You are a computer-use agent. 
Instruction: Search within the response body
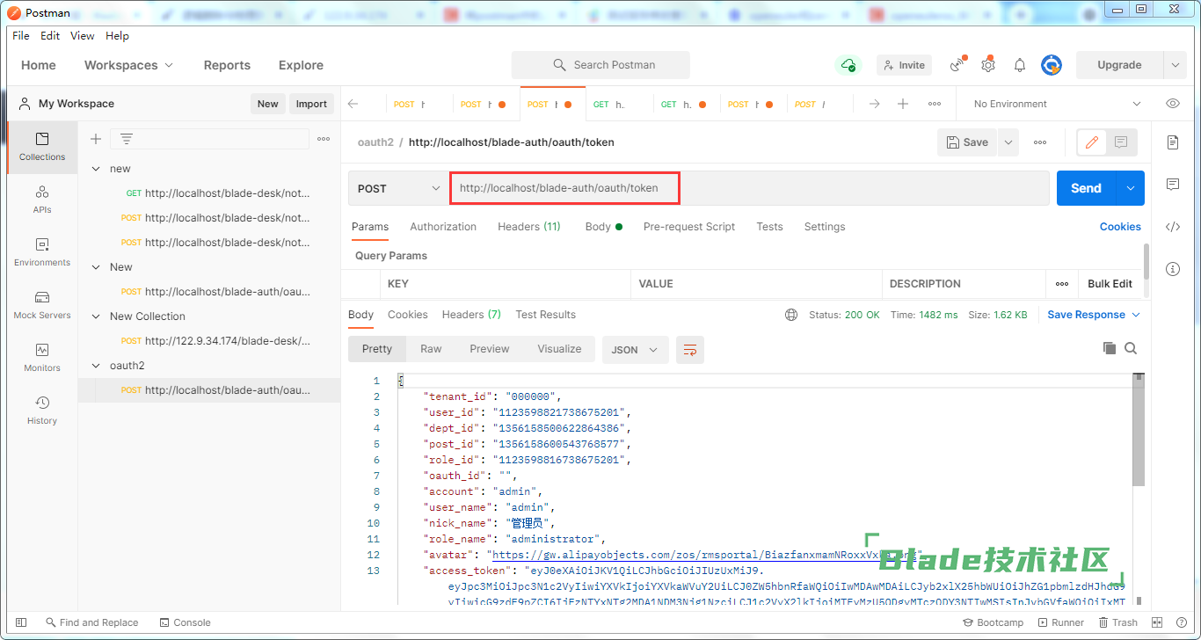click(x=1131, y=348)
